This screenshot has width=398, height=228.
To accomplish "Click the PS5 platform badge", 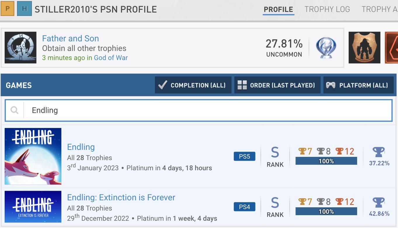I will point(244,156).
